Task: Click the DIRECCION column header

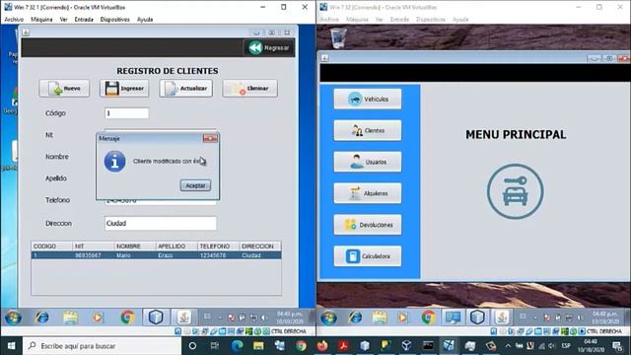Action: 260,246
